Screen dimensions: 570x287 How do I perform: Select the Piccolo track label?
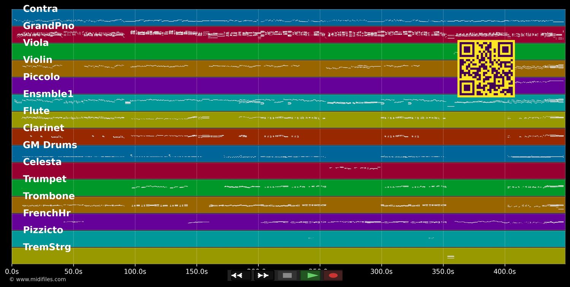[41, 77]
